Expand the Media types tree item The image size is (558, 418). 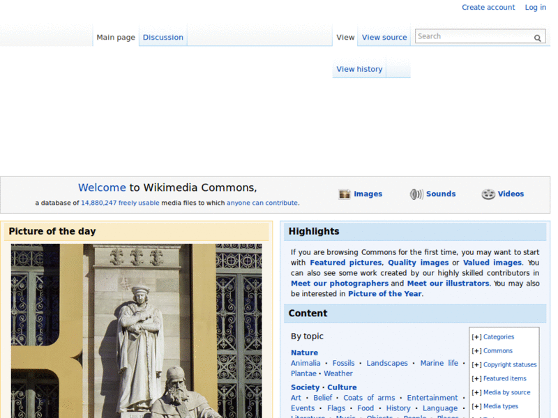point(476,406)
